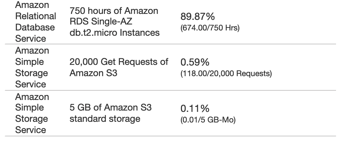The height and width of the screenshot is (141, 342).
Task: Click divider line beneath the Get Requests row
Action: pos(170,90)
